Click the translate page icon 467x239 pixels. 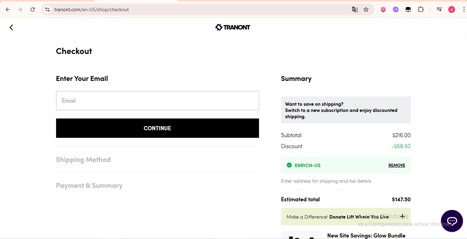(x=355, y=9)
